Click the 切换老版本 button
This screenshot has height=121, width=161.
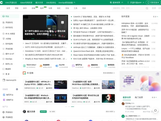coord(153,2)
